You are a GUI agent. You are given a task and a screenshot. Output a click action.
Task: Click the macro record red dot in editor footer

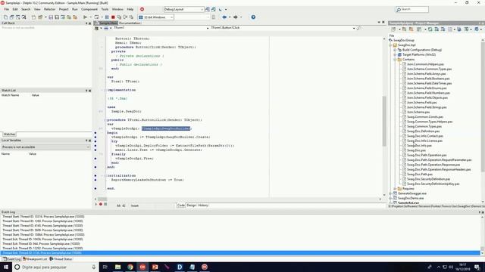(101, 204)
